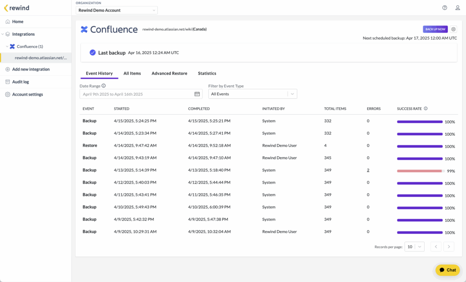Open the Advanced Restore tab
The image size is (466, 282).
(x=169, y=73)
